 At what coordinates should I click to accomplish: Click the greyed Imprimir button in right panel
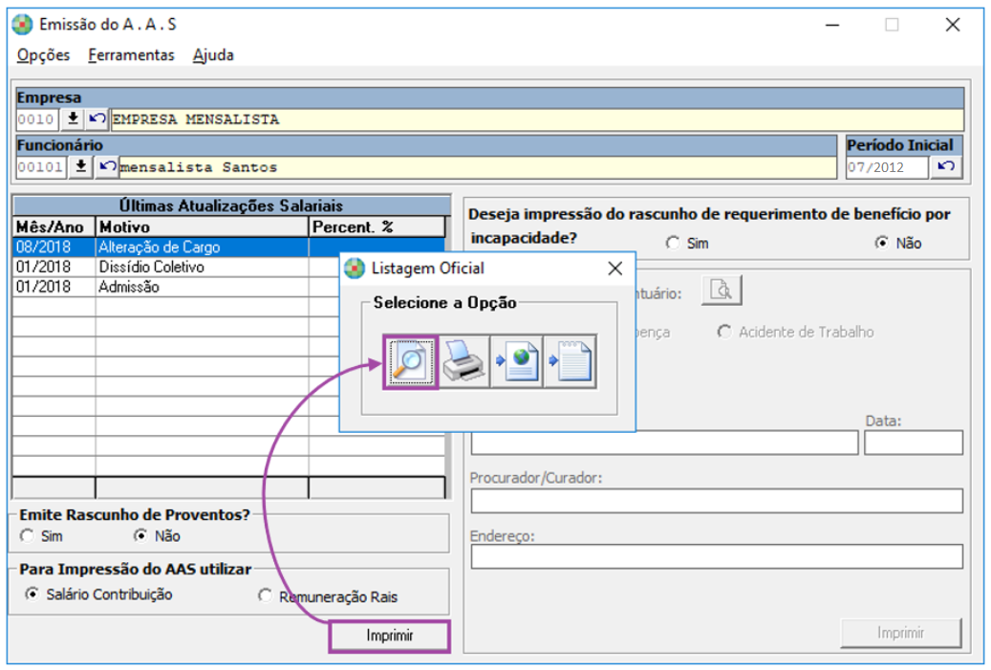(900, 633)
